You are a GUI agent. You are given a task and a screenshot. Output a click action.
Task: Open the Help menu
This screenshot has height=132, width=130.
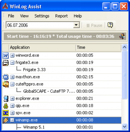pyautogui.click(x=78, y=16)
